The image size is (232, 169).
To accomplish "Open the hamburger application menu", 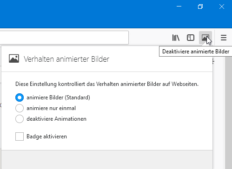I will [224, 38].
